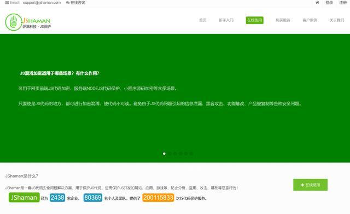Click the JShaman hand logo
The height and width of the screenshot is (214, 350).
point(13,22)
